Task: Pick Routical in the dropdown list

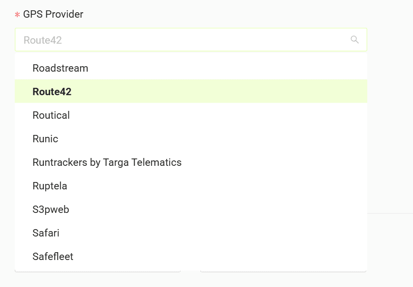Action: [191, 115]
